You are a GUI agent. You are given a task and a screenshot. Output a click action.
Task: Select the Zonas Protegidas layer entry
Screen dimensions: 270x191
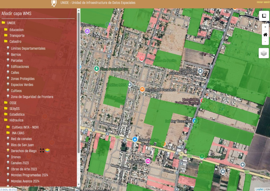pos(23,79)
